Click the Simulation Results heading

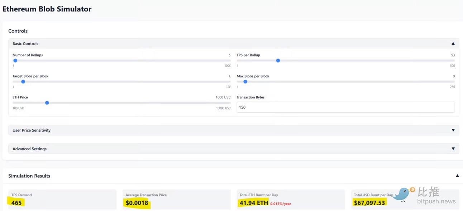(29, 176)
